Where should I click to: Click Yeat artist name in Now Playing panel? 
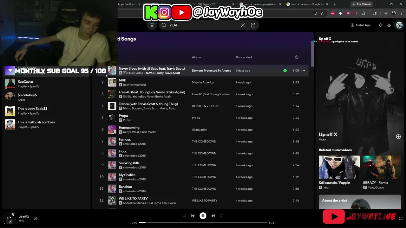322,140
